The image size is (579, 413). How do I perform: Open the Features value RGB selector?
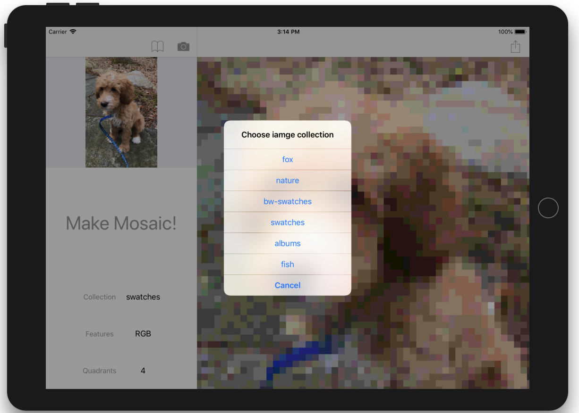point(143,334)
